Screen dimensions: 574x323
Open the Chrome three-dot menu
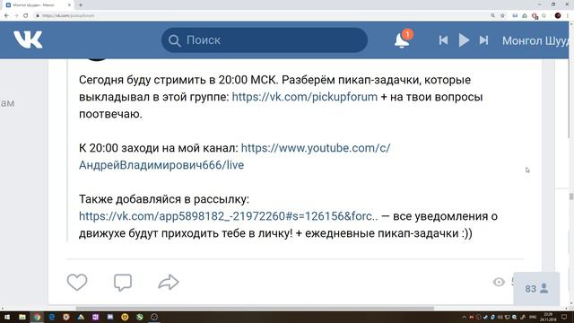point(568,15)
